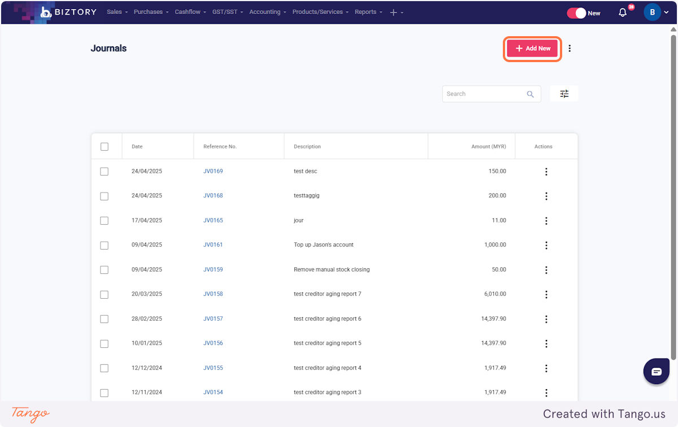678x427 pixels.
Task: Open the chat support widget
Action: pyautogui.click(x=657, y=372)
